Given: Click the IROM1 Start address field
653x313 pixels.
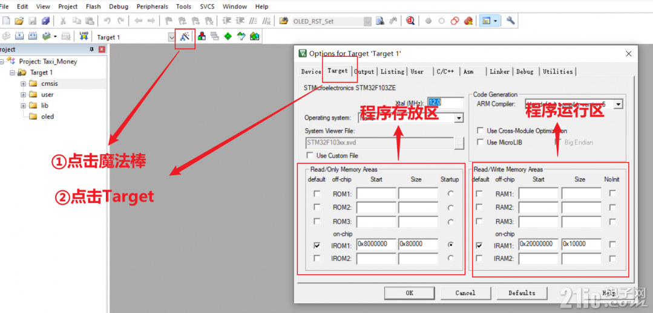Looking at the screenshot, I should point(376,244).
